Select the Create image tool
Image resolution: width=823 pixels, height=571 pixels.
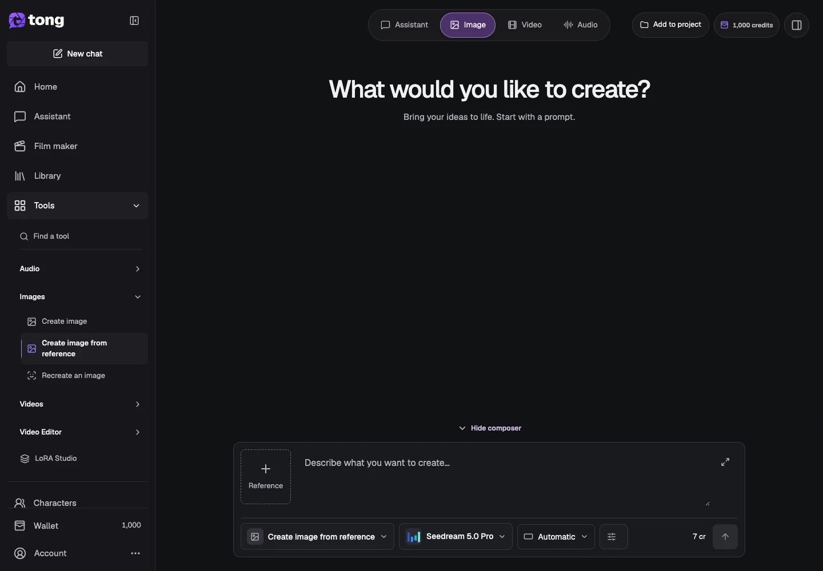point(85,321)
